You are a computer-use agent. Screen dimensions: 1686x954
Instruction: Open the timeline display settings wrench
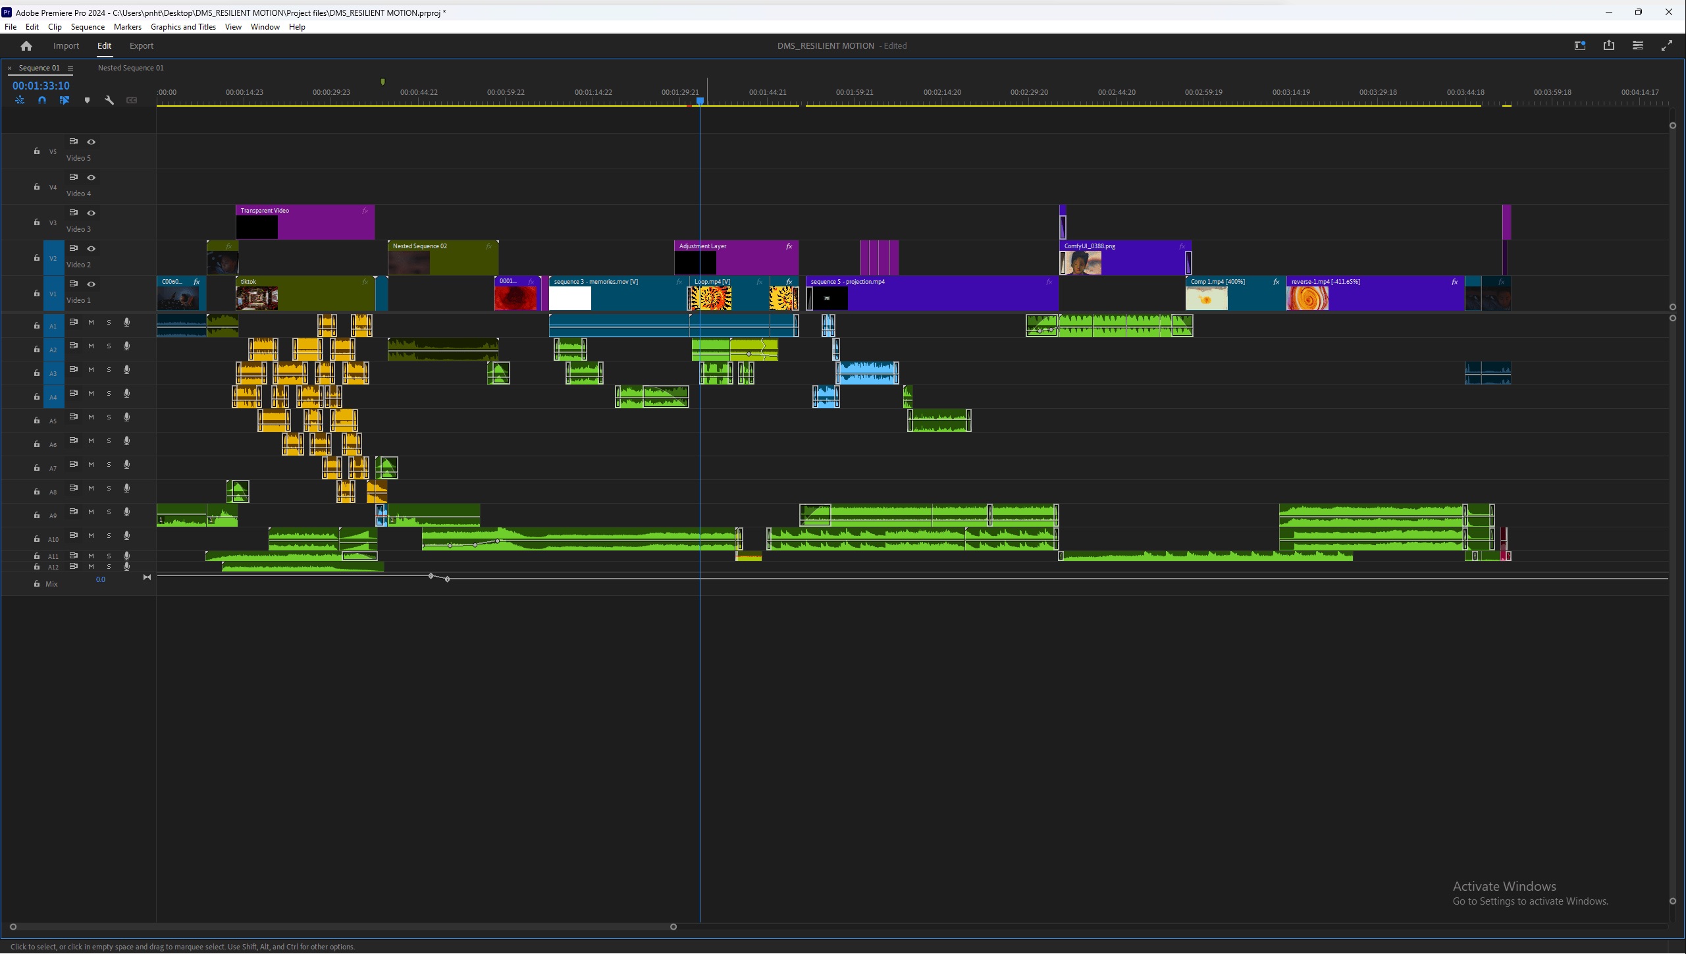(109, 100)
